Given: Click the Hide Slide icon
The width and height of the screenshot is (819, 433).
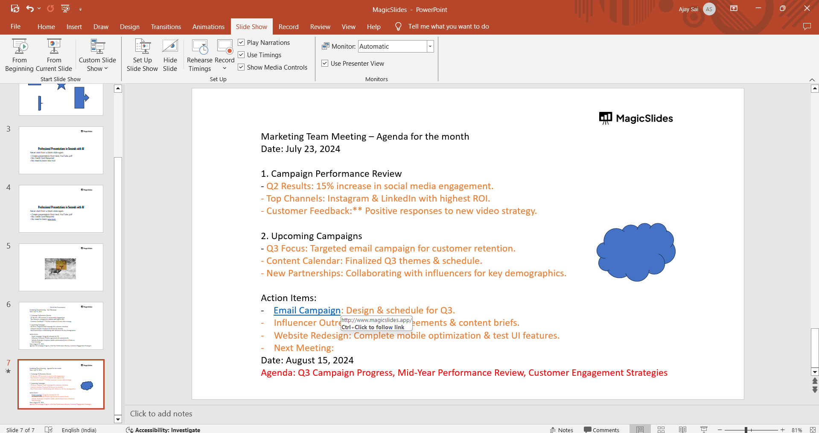Looking at the screenshot, I should [x=170, y=55].
